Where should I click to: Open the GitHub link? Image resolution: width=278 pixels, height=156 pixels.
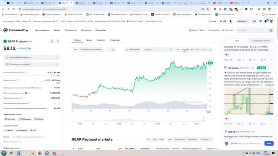point(39,119)
